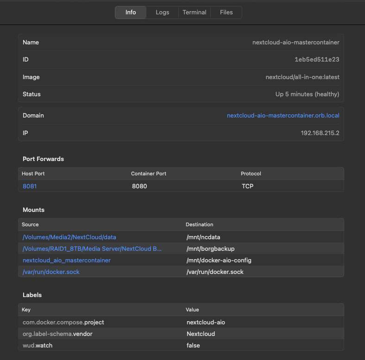Click the Mounts Source column header
Screen dimensions: 365x360
(31, 224)
